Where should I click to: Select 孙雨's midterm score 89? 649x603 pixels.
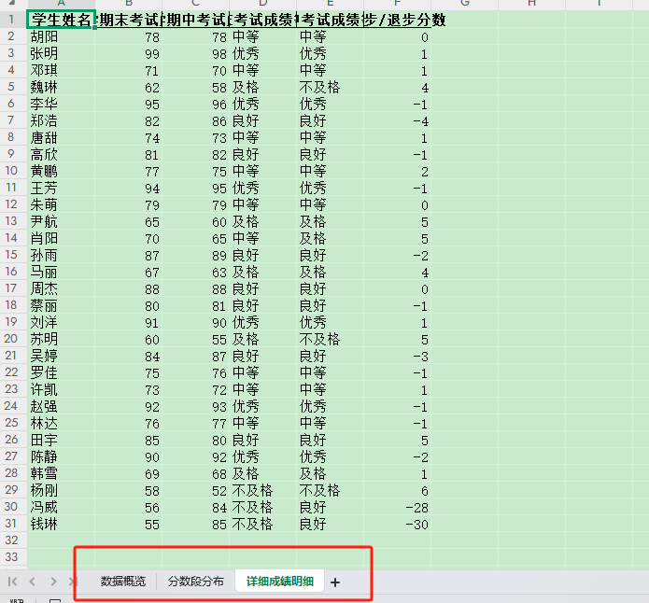[196, 255]
